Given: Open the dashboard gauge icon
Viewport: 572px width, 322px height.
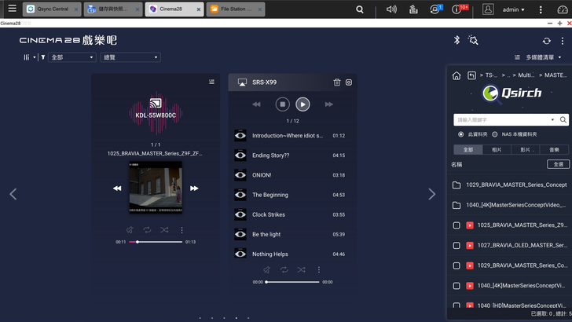Looking at the screenshot, I should pyautogui.click(x=563, y=9).
